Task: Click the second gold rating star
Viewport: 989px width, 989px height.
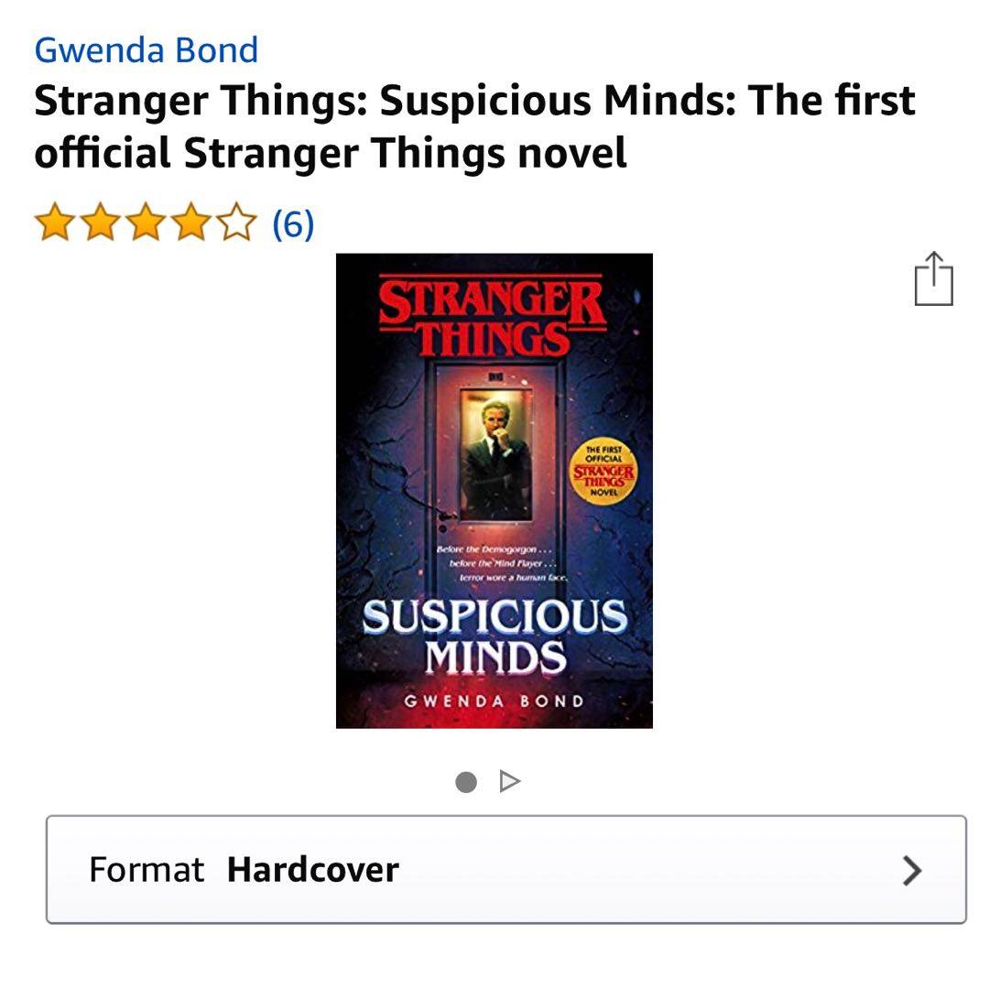Action: pos(101,222)
